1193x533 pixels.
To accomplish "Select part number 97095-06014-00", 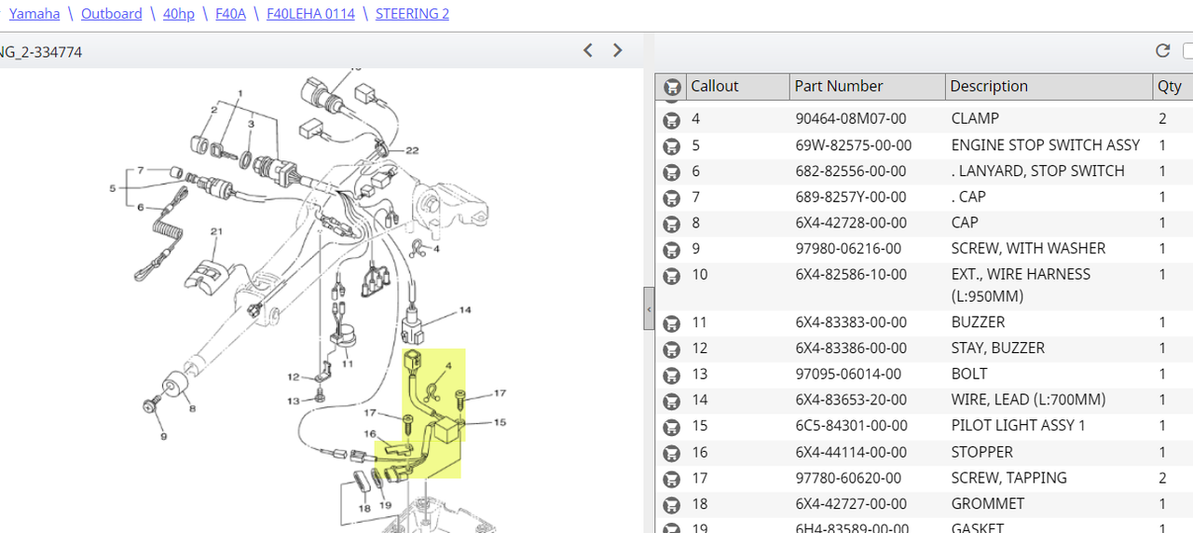I will pos(848,375).
